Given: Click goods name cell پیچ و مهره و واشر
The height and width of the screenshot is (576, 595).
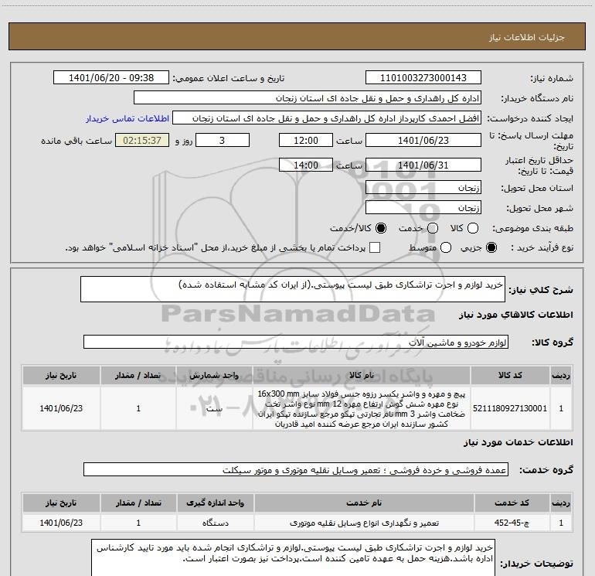Looking at the screenshot, I should (362, 408).
